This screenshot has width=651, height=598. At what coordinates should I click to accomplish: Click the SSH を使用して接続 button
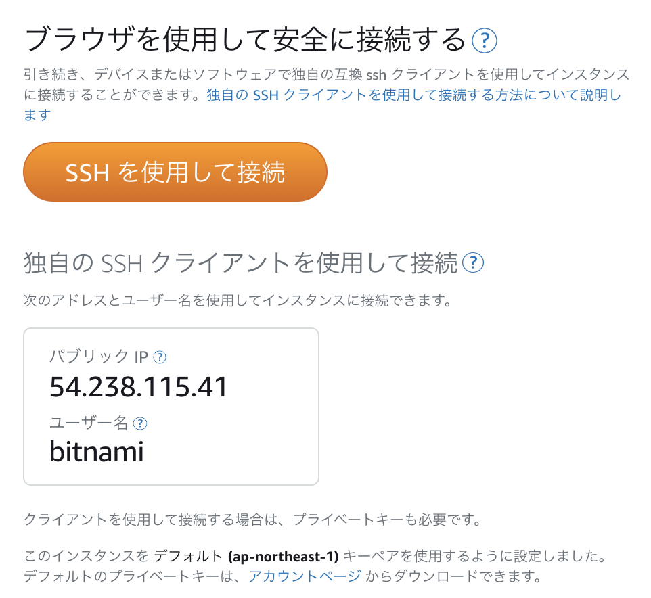[175, 171]
